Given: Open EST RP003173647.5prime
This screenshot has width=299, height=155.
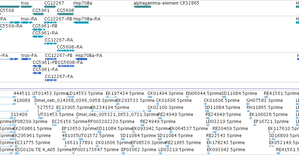Looking at the screenshot, I should click(95, 150).
